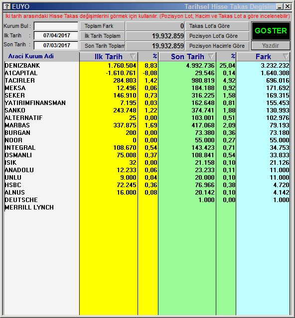
Task: Click the Ilk Tarih percent header
Action: tap(154, 56)
